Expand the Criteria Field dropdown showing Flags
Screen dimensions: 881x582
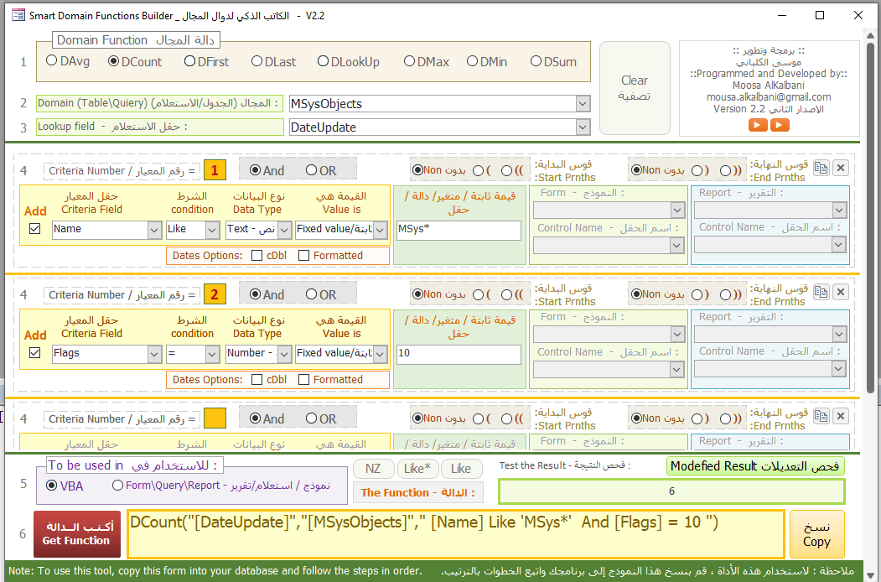[x=154, y=354]
